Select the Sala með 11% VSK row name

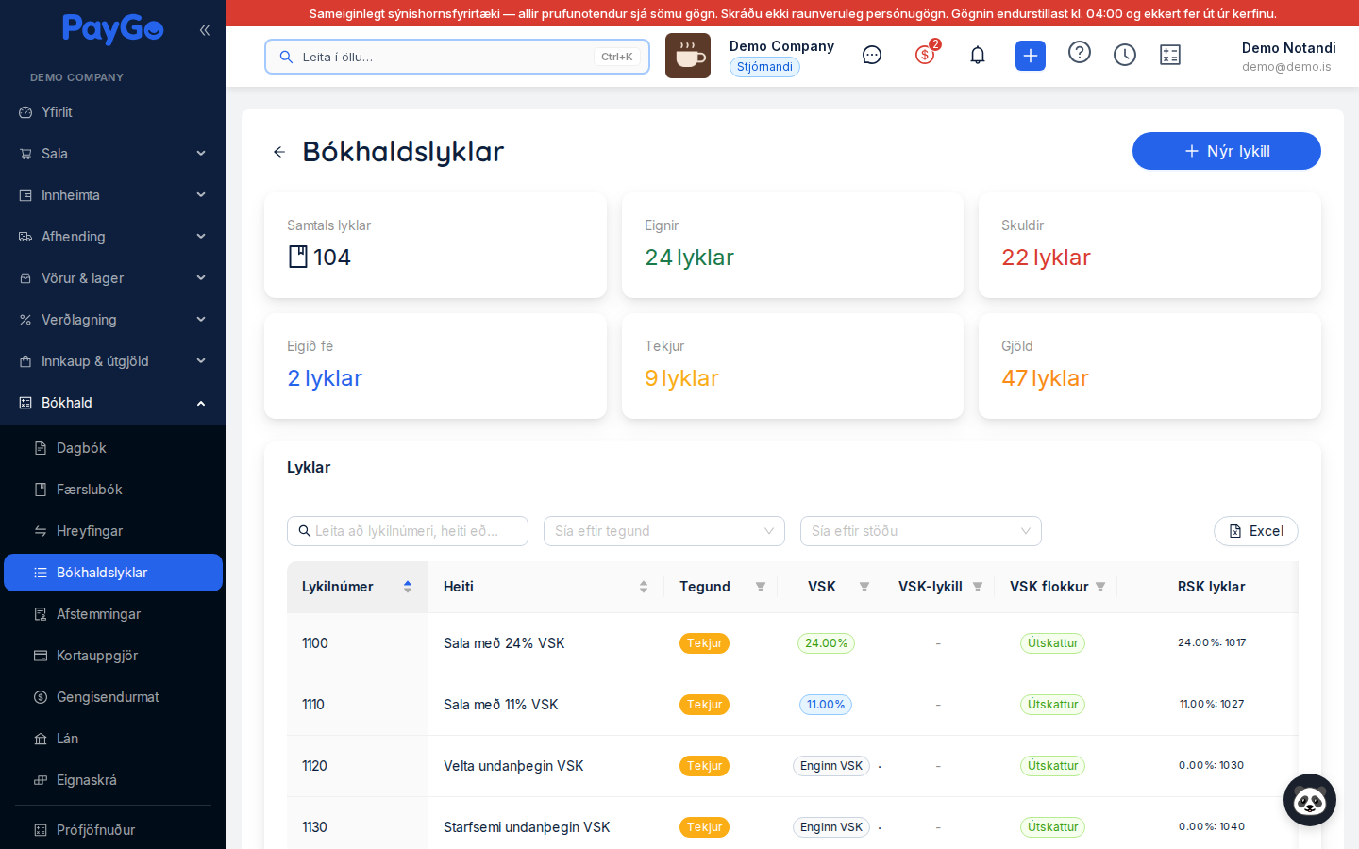click(501, 705)
